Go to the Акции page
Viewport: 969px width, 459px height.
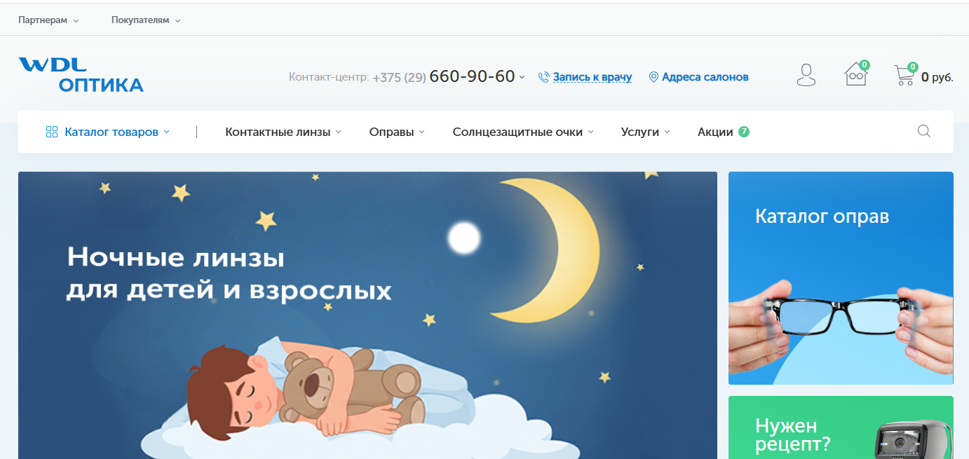click(x=723, y=132)
